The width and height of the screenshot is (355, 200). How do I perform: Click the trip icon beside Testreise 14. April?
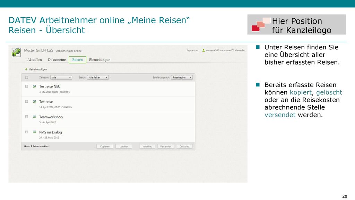pos(34,102)
